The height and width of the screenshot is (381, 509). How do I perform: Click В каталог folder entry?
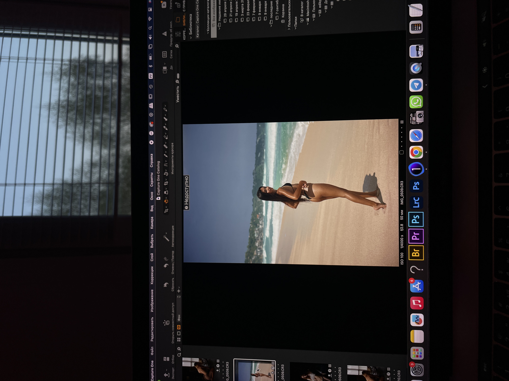(302, 12)
